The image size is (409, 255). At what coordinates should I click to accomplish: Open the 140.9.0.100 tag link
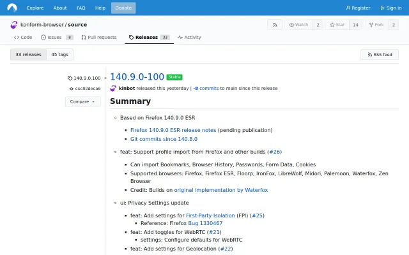pos(84,78)
